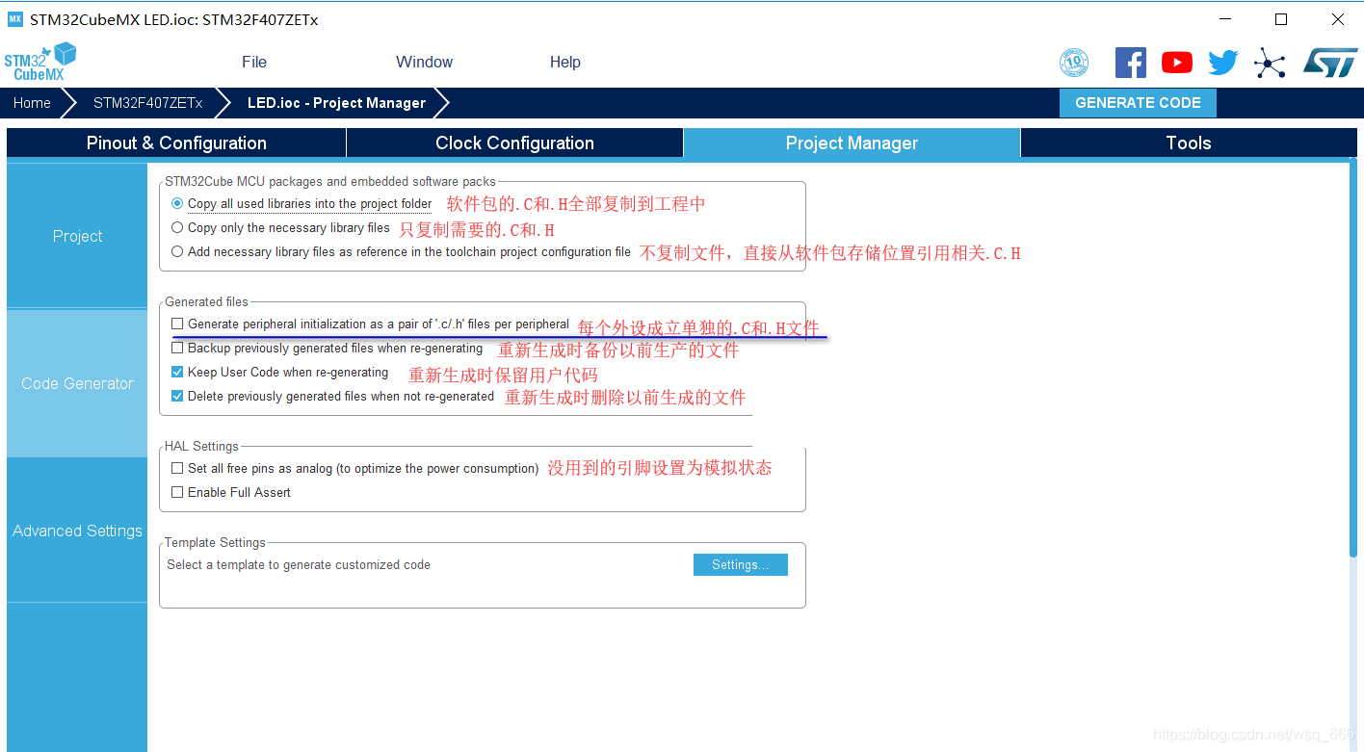
Task: Open the Advanced Settings side section
Action: [77, 531]
